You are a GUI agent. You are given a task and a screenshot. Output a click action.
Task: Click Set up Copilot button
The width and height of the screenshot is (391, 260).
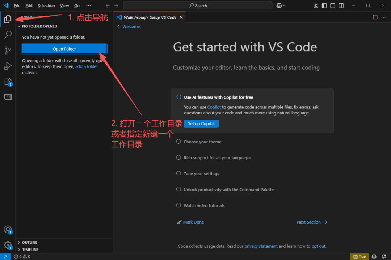click(x=201, y=123)
